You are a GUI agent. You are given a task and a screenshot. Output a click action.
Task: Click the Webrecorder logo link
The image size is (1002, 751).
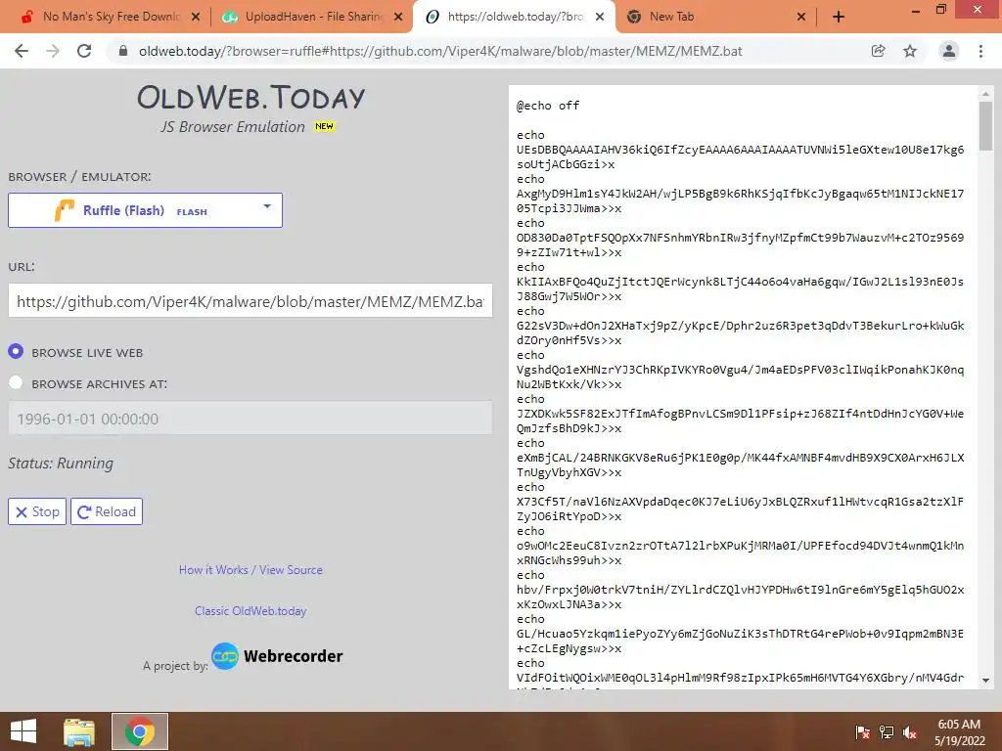(277, 656)
